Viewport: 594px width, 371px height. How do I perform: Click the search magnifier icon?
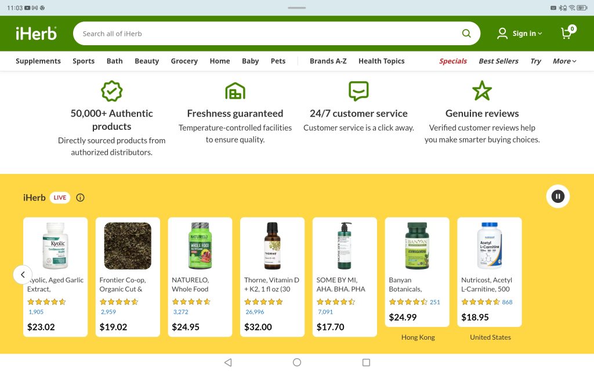[x=466, y=34]
